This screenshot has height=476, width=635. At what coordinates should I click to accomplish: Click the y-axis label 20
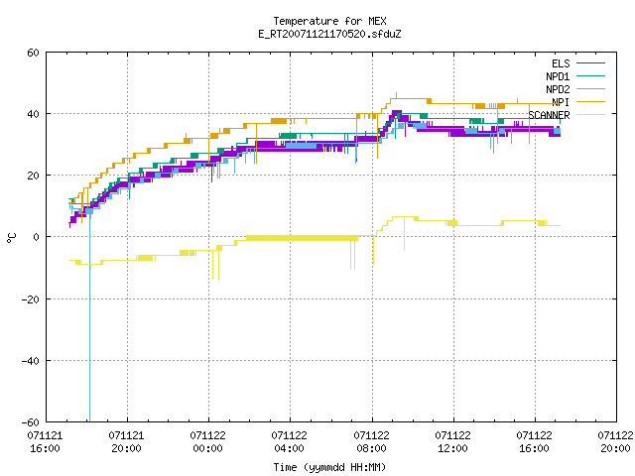[33, 176]
